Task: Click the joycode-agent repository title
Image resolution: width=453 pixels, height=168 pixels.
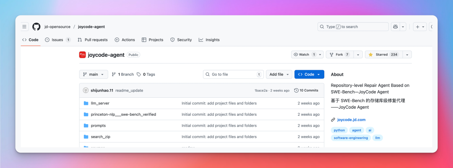Action: coord(106,55)
